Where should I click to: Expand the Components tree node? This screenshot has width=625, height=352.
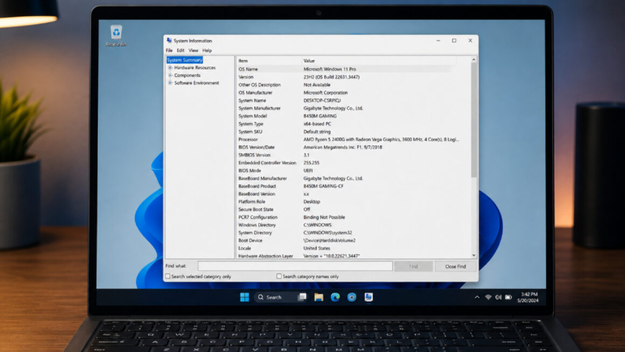coord(170,75)
